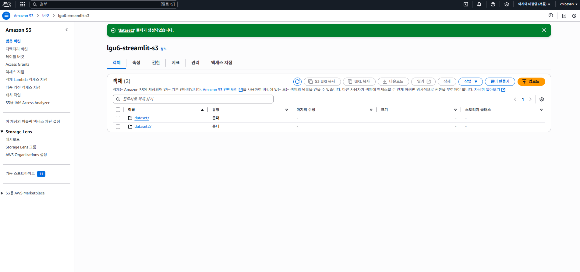
Task: Focus the 접두사로 객체 찾기 search field
Action: click(193, 99)
